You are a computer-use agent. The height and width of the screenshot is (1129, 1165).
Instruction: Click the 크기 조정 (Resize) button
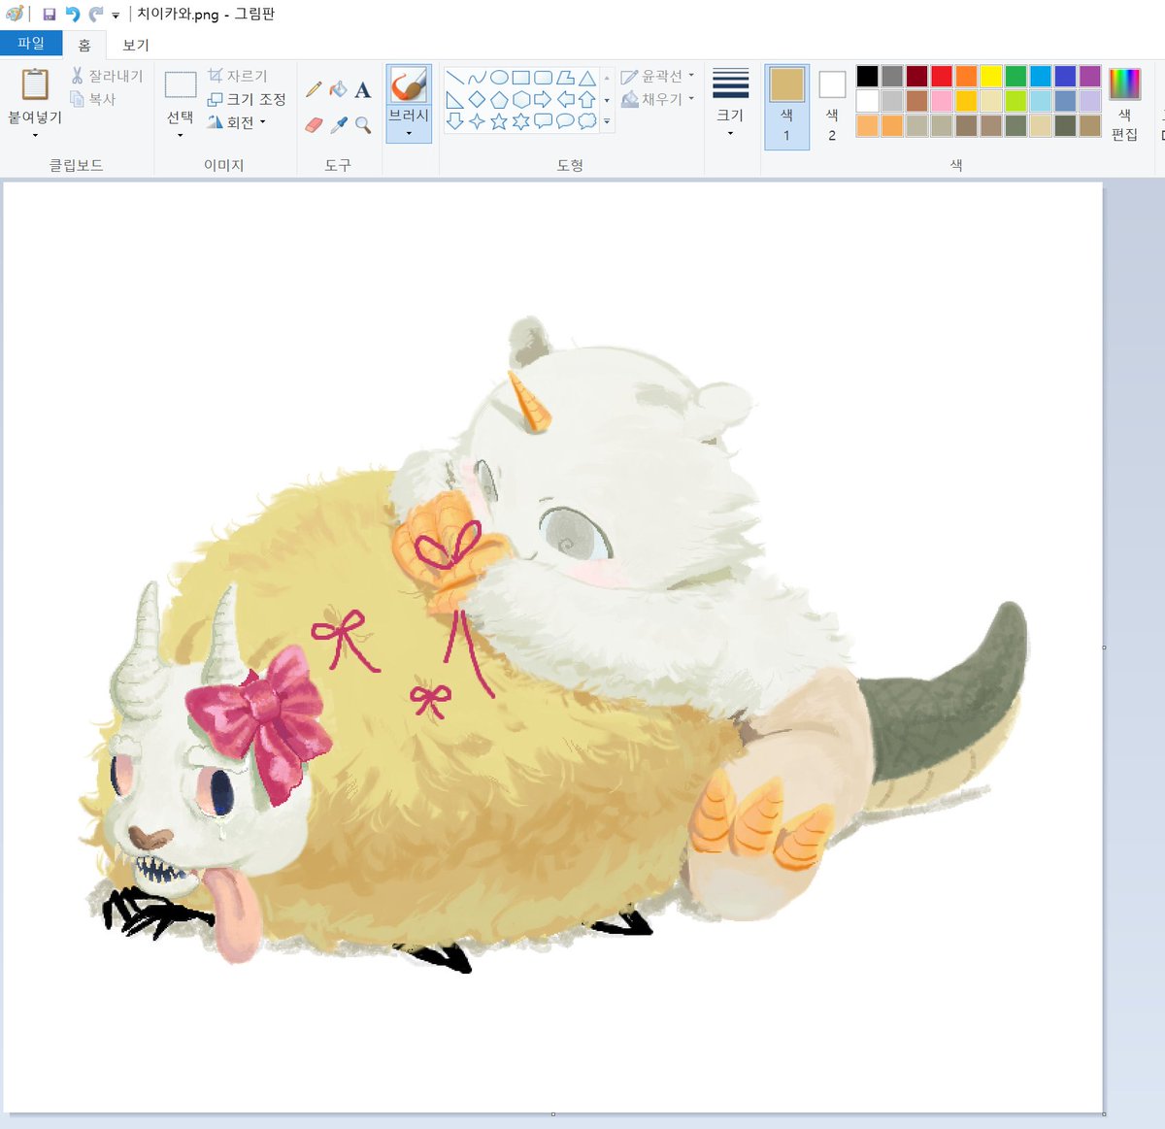pos(247,99)
